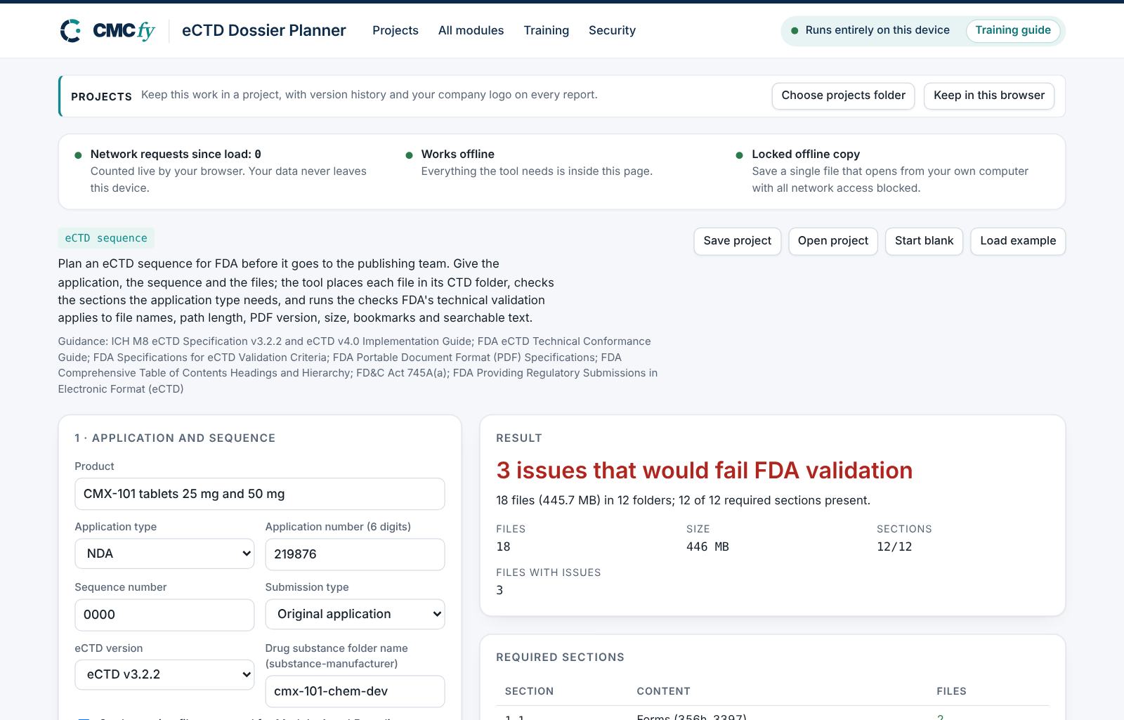Viewport: 1124px width, 720px height.
Task: Edit the Product name field
Action: tap(260, 494)
